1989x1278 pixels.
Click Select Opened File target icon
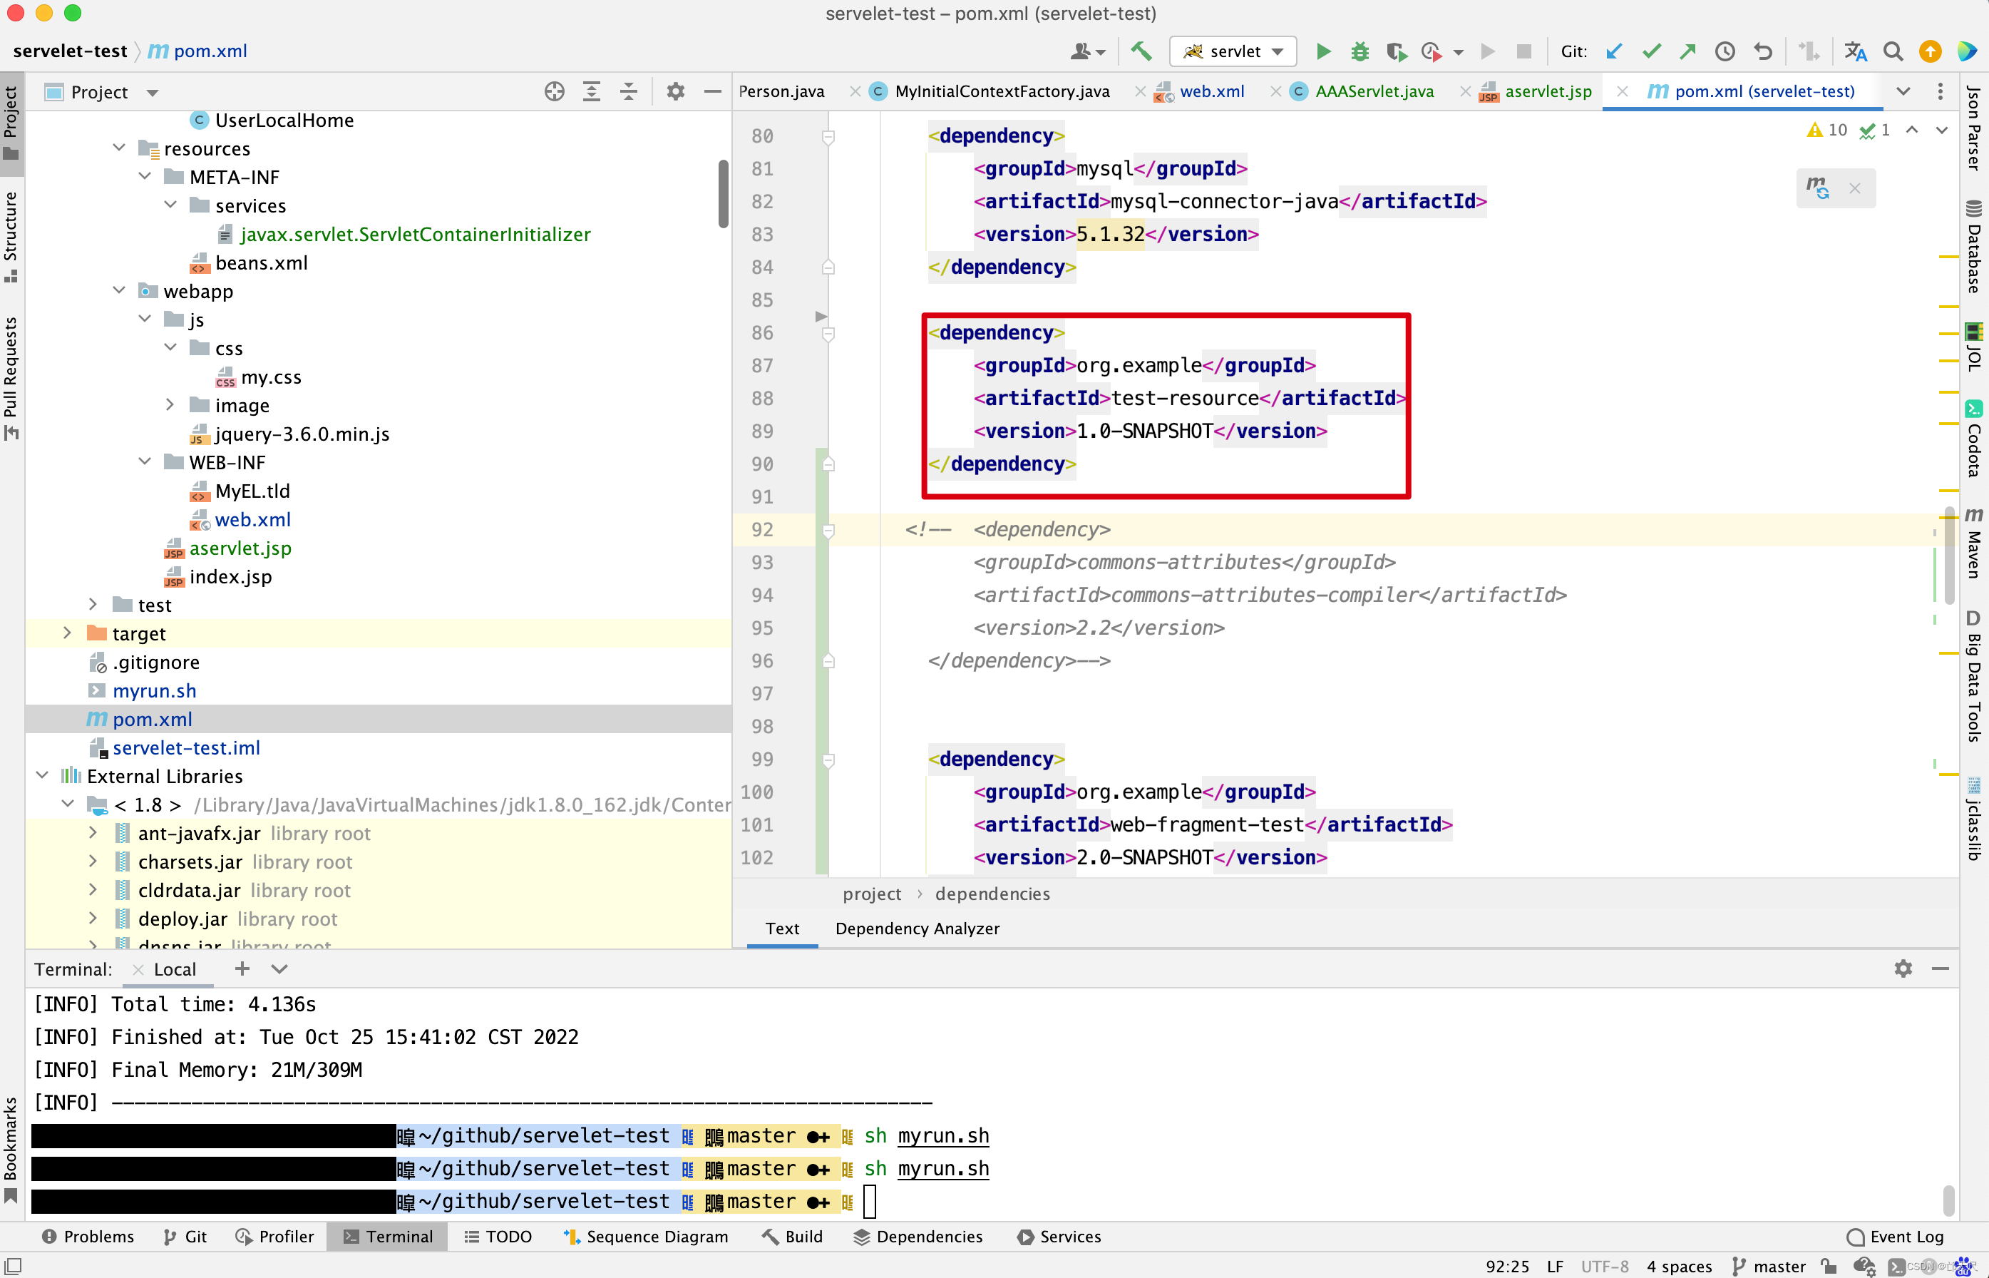click(554, 91)
